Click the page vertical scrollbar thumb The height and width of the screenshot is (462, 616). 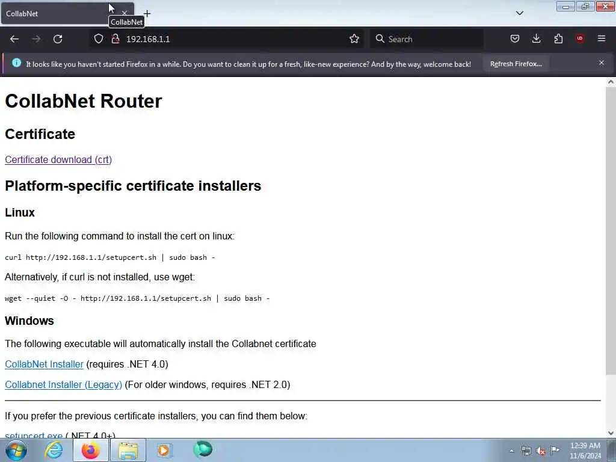coord(611,232)
